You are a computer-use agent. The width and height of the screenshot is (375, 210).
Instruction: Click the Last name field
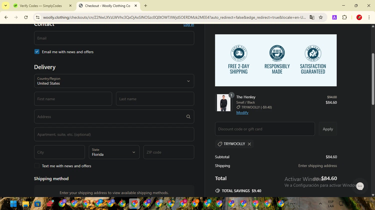point(155,99)
